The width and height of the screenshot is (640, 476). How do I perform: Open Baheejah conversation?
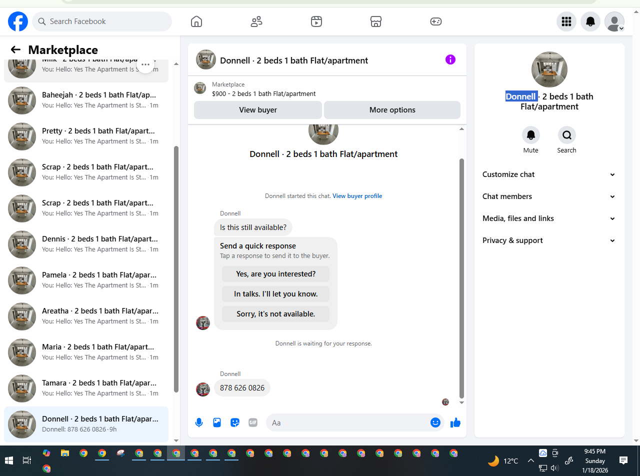click(x=86, y=100)
